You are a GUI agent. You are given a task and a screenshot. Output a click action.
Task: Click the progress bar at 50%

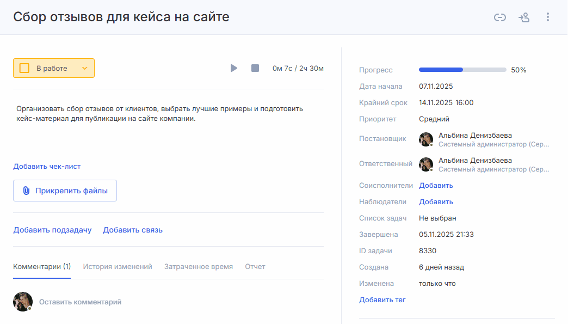[x=462, y=70]
